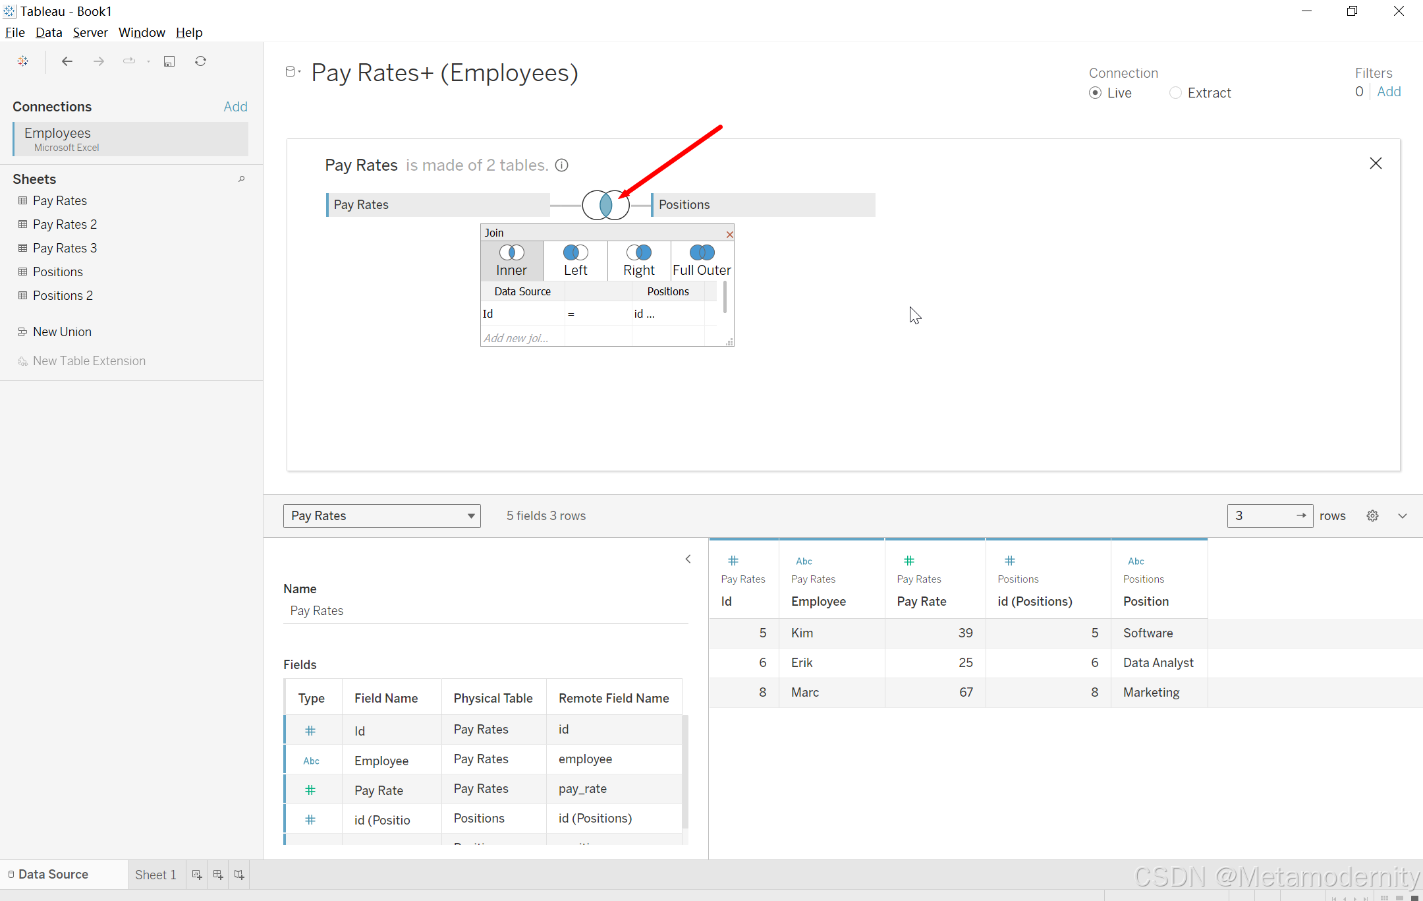Select the Live connection radio button
1423x901 pixels.
(1095, 93)
